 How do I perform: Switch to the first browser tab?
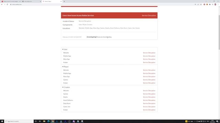pyautogui.click(x=10, y=1)
